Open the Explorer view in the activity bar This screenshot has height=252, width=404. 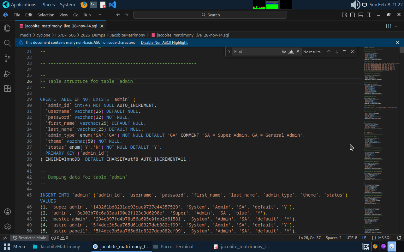(x=8, y=28)
